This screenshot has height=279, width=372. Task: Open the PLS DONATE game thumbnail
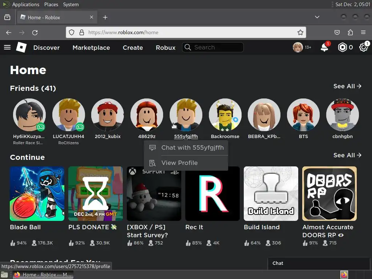click(96, 194)
